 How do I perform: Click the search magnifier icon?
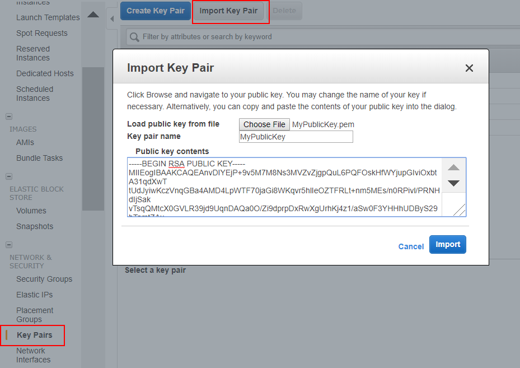tap(134, 37)
